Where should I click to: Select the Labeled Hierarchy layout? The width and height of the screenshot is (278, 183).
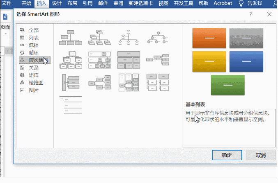99,60
